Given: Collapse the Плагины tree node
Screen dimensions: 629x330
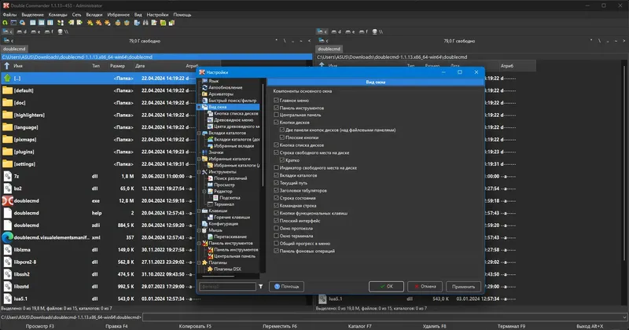Looking at the screenshot, I should (x=200, y=262).
